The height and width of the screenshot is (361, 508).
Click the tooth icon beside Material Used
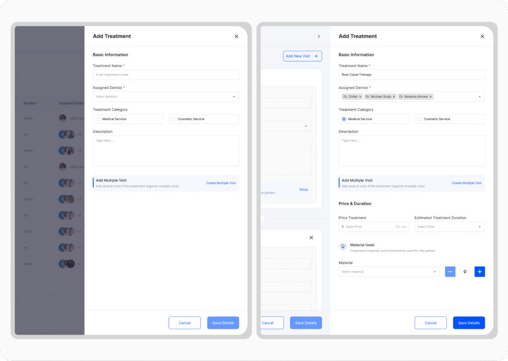(x=343, y=246)
